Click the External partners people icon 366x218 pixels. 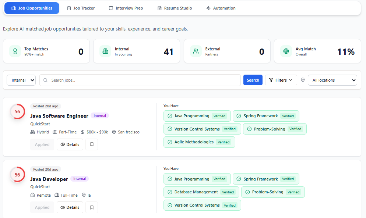pyautogui.click(x=196, y=51)
